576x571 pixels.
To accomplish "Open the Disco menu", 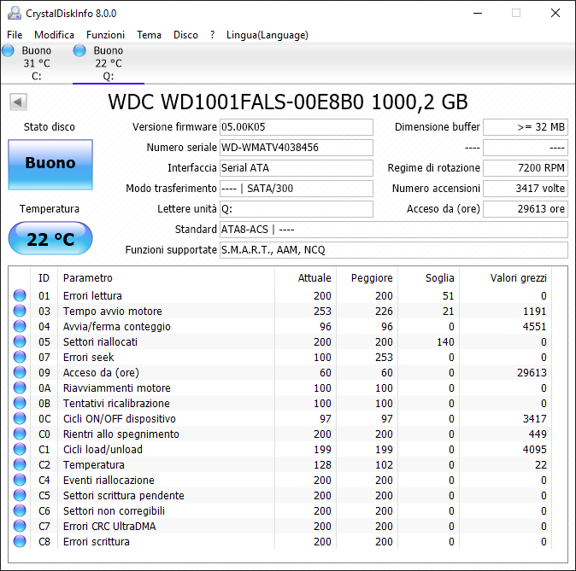I will [185, 35].
